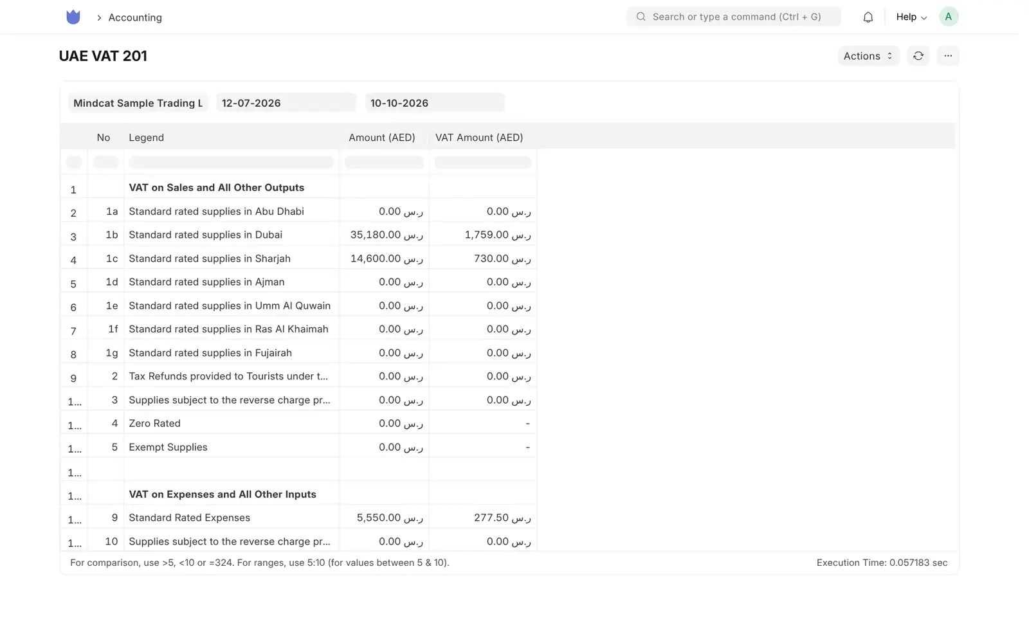
Task: Click the 730.00 VAT amount cell
Action: [x=483, y=258]
